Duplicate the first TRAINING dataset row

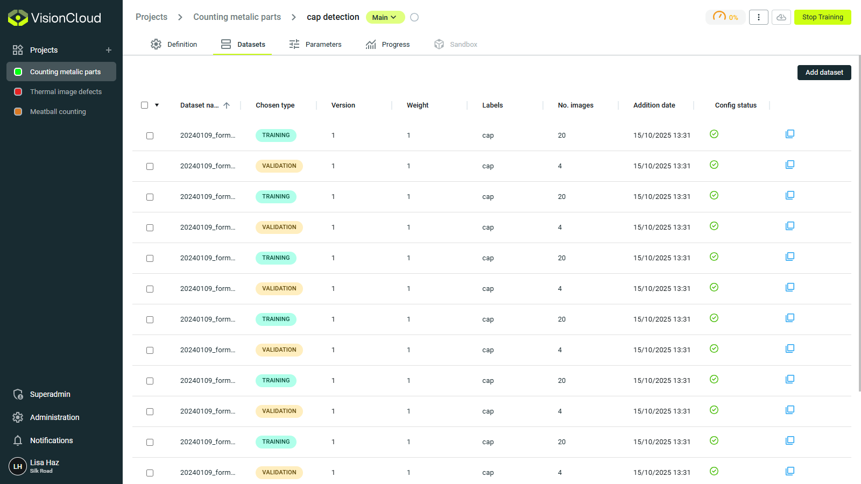789,133
